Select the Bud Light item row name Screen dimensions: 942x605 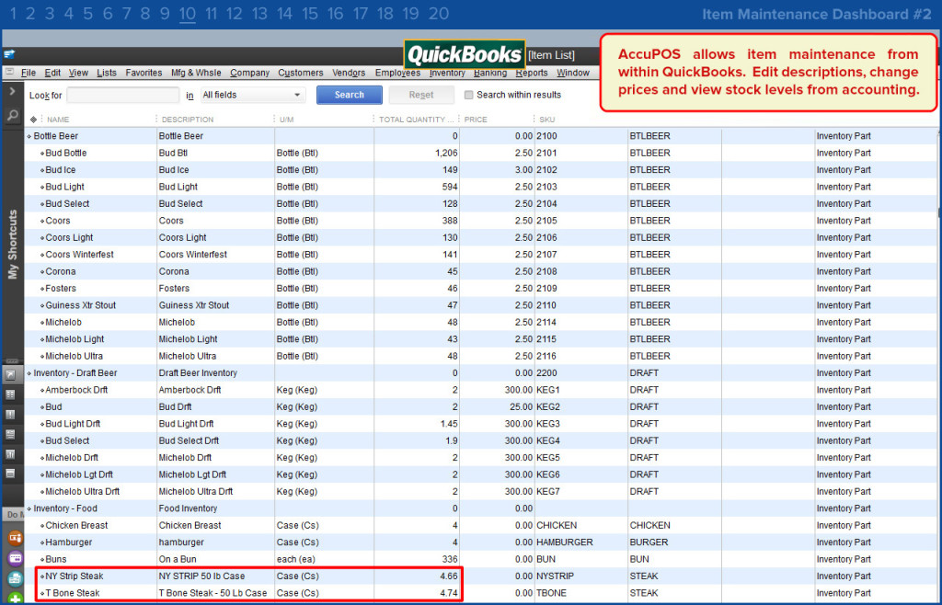[65, 188]
